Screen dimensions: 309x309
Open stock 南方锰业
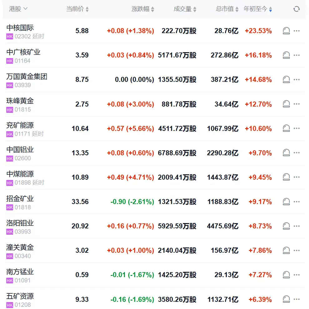pos(20,272)
